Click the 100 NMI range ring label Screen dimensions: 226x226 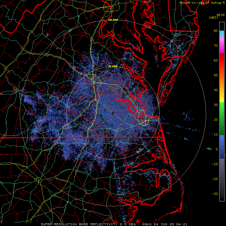pyautogui.click(x=113, y=20)
